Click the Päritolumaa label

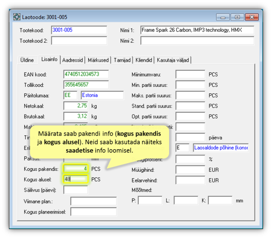(x=36, y=96)
